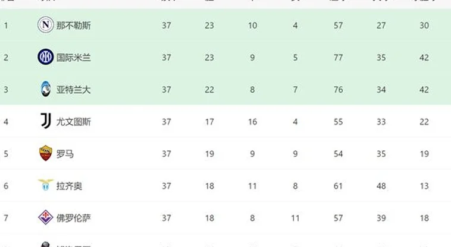Open team name 拉齐奥
451x247 pixels.
pyautogui.click(x=69, y=186)
